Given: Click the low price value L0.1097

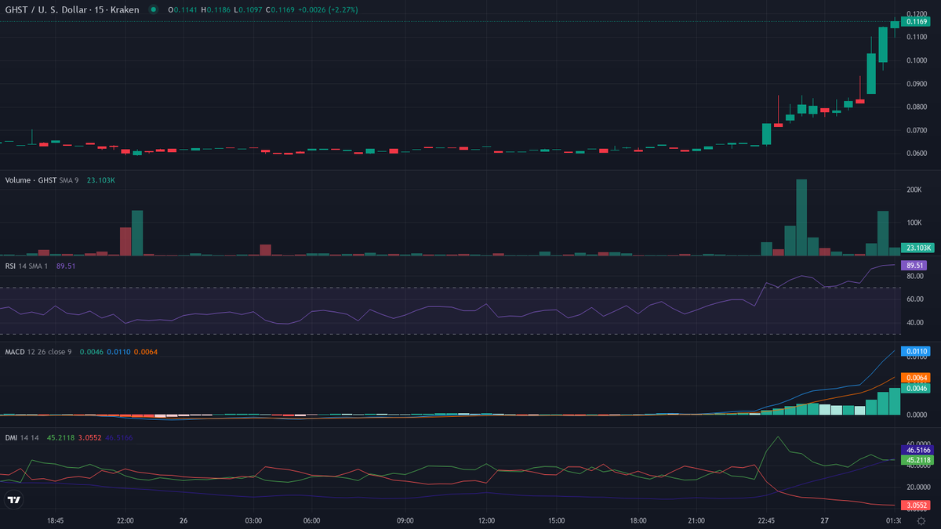Looking at the screenshot, I should click(x=246, y=9).
